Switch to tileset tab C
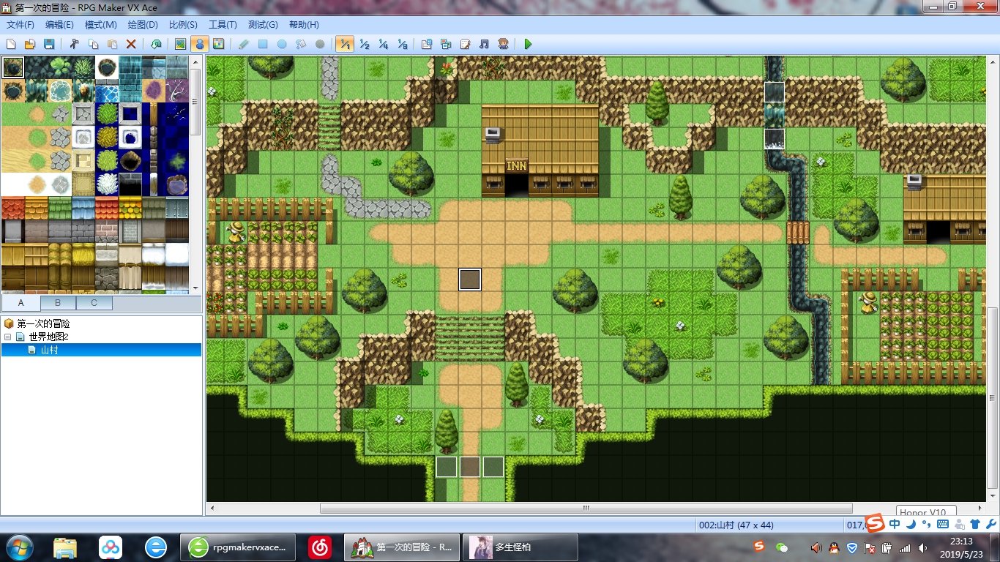Image resolution: width=1000 pixels, height=562 pixels. coord(94,303)
